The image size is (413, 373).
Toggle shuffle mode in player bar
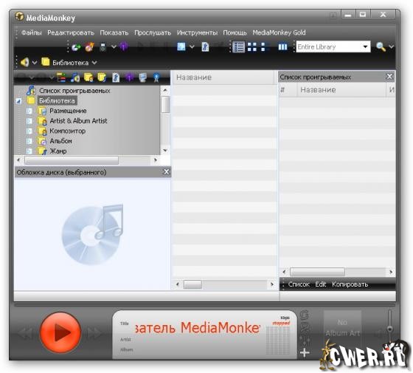(305, 327)
